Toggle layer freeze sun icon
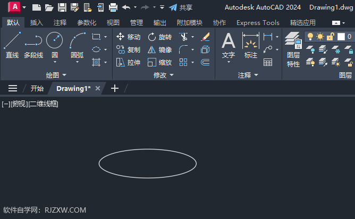355x219 pixels. click(x=320, y=37)
